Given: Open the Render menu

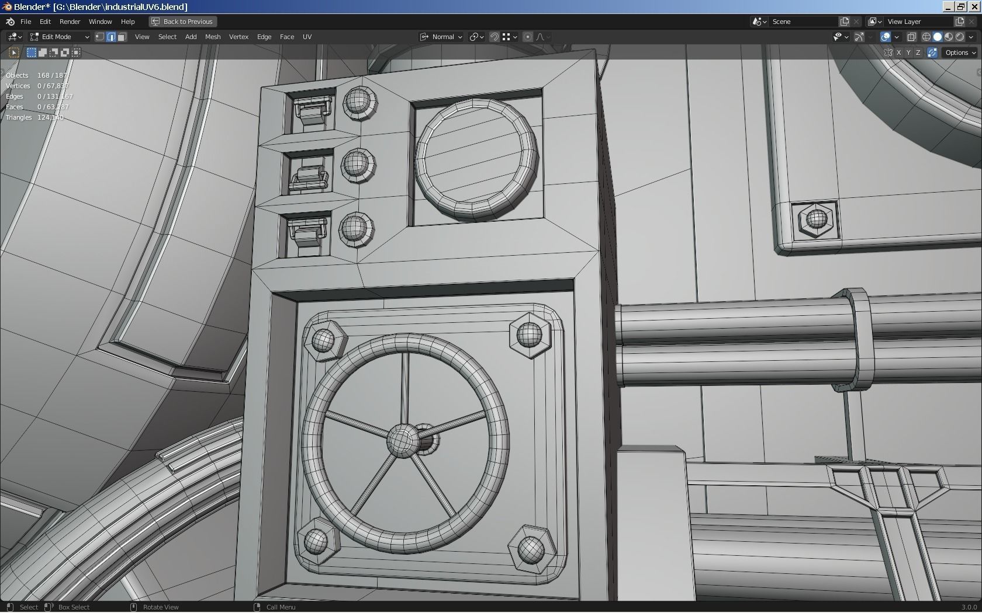Looking at the screenshot, I should click(x=70, y=22).
